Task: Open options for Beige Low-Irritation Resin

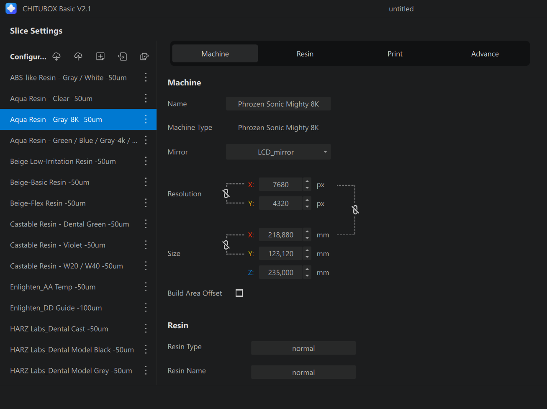Action: pos(146,161)
